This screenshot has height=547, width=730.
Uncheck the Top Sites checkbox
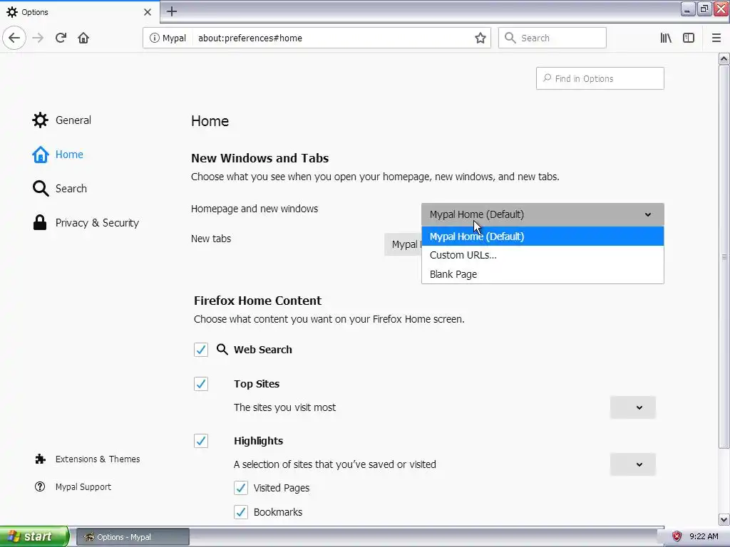[x=201, y=384]
